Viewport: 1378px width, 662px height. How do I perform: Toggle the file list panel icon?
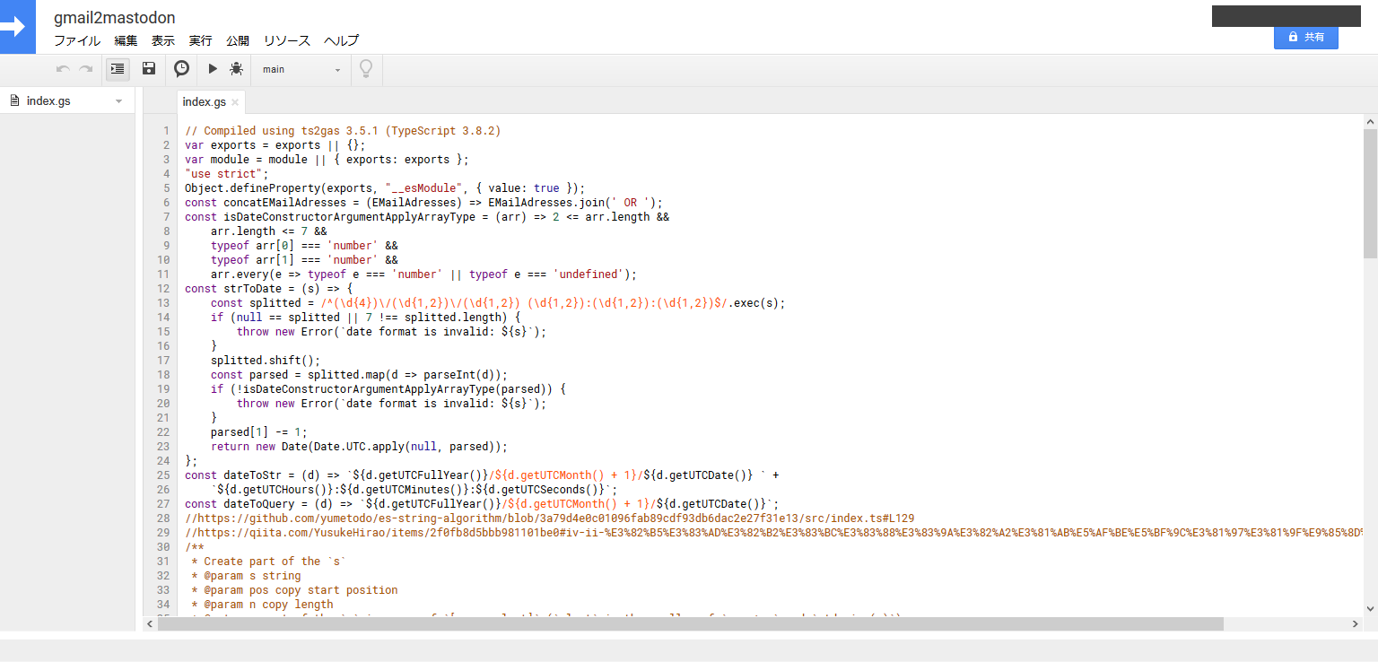118,68
